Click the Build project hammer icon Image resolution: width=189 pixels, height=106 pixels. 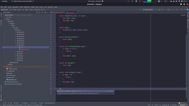tap(140, 10)
